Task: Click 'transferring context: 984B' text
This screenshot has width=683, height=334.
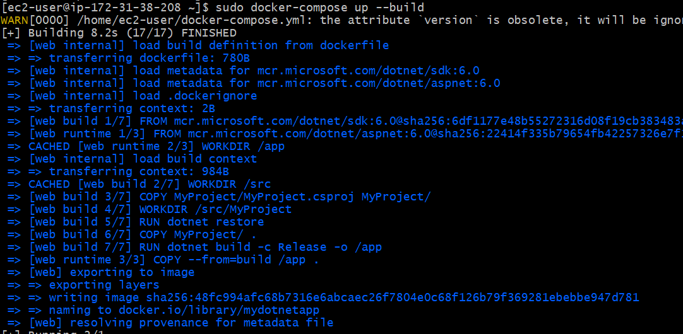Action: click(x=139, y=171)
